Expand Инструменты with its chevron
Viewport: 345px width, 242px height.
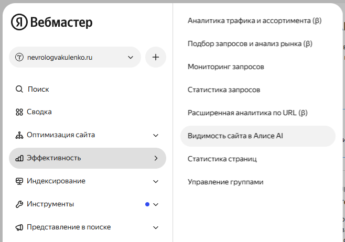(x=156, y=205)
